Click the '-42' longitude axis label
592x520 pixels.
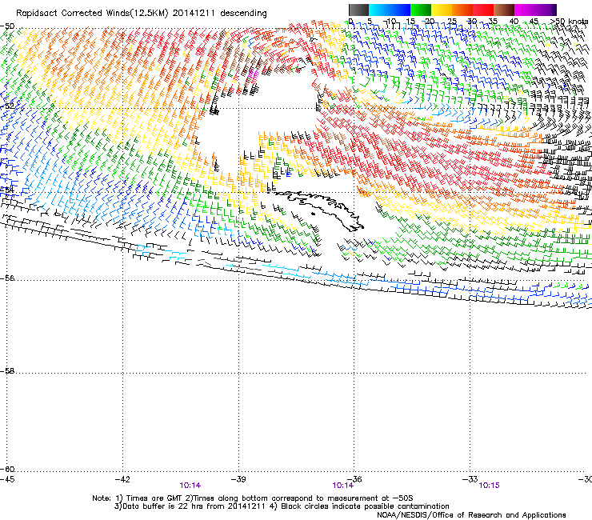[122, 479]
